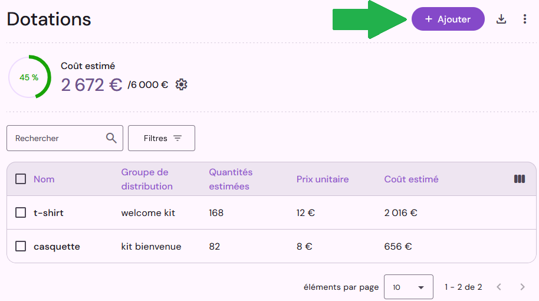Screen dimensions: 539x301
Task: Click the search magnifier icon
Action: 111,138
